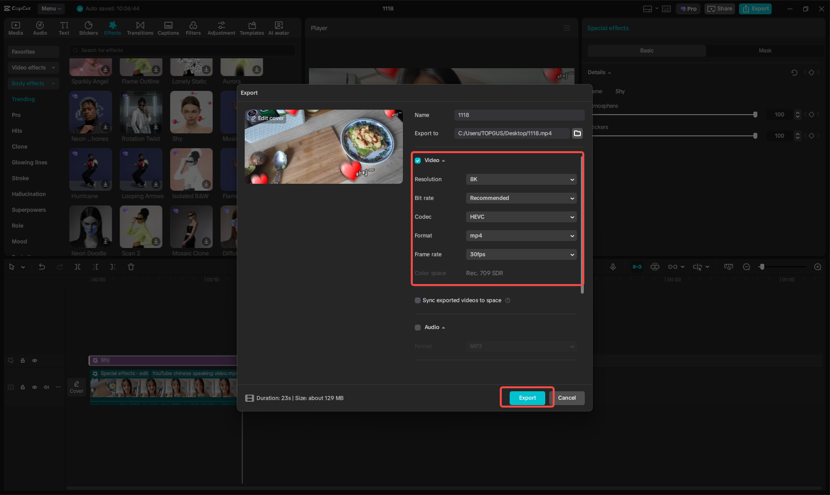830x495 pixels.
Task: Delete selection using the trash icon
Action: point(131,267)
